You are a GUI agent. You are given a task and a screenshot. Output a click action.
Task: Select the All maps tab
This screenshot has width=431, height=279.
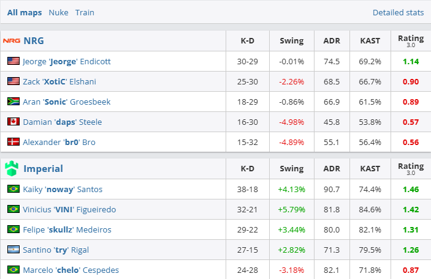click(25, 12)
